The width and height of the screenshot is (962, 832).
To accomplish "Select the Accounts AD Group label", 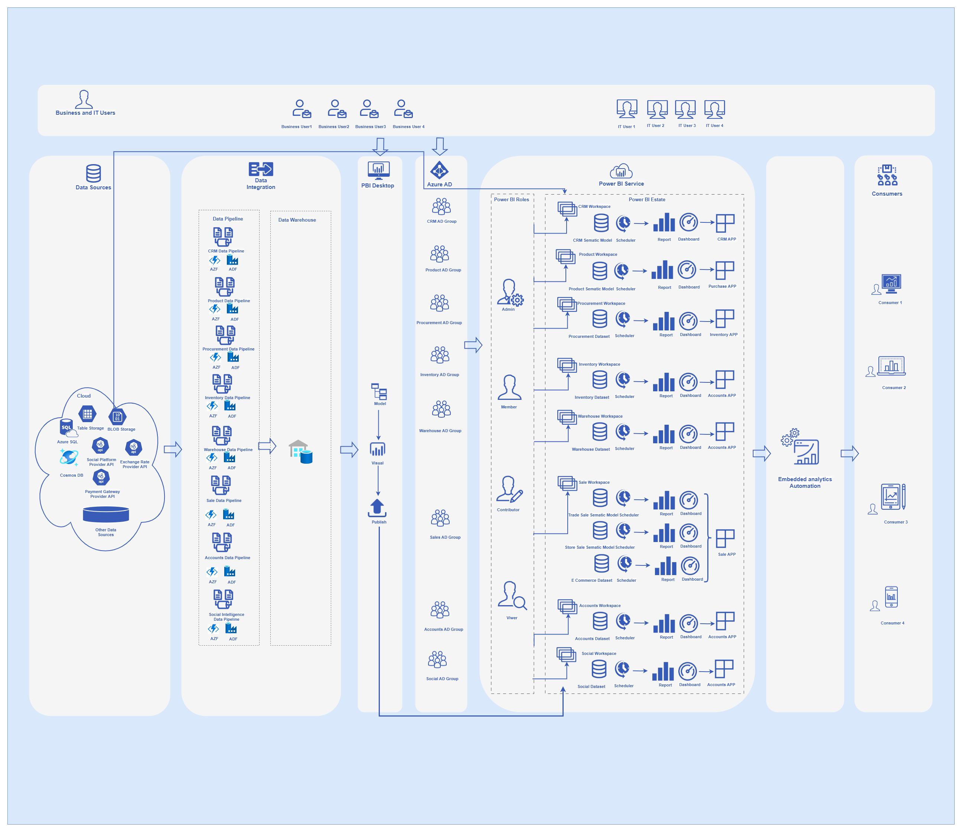I will (443, 630).
